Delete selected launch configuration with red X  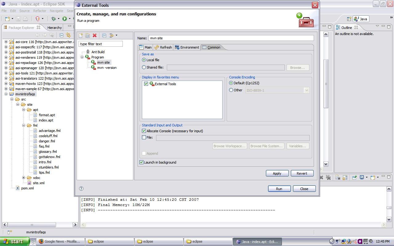click(x=95, y=36)
